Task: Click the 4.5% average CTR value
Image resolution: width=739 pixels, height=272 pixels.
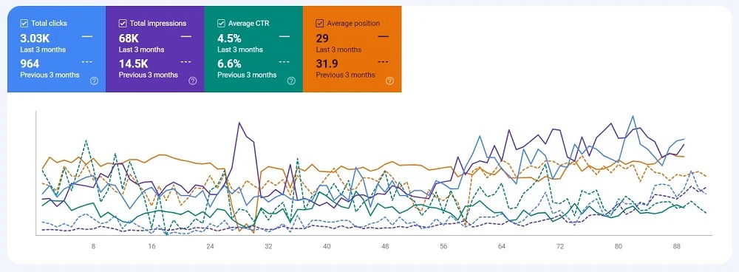Action: (x=229, y=38)
